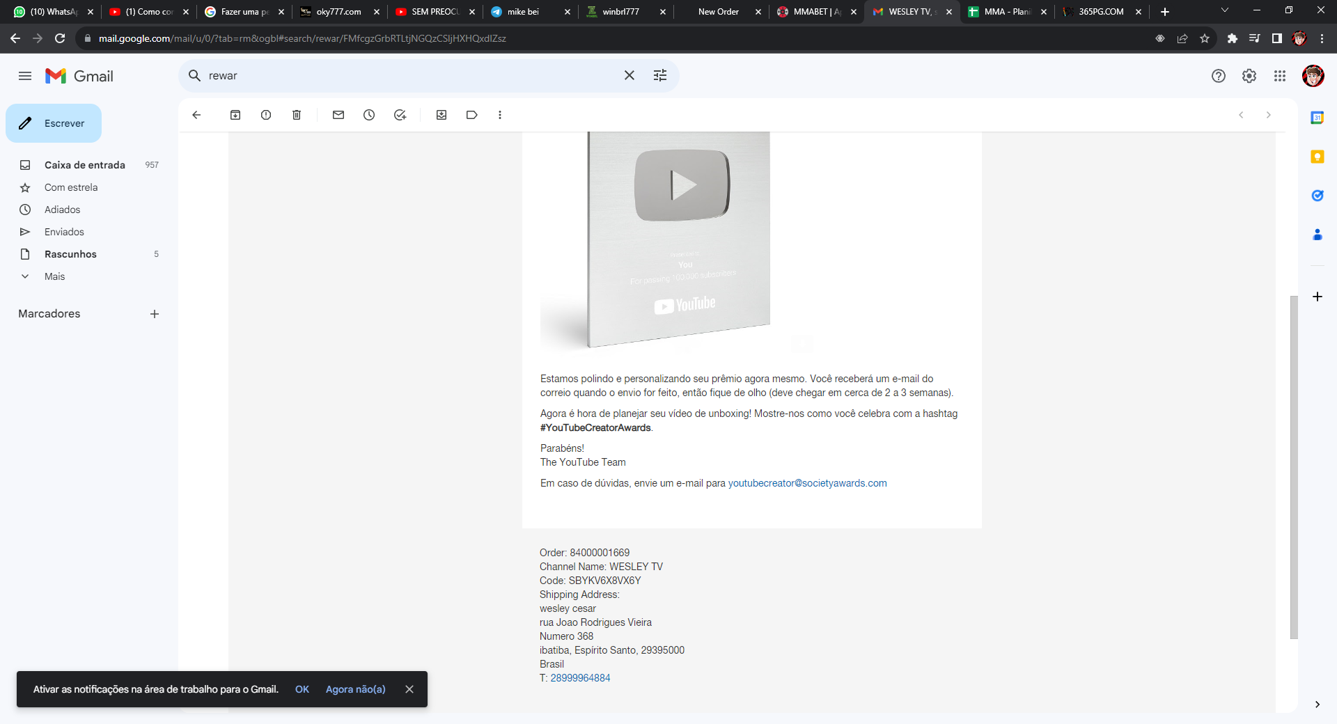Open Google apps grid
1337x724 pixels.
coord(1280,76)
